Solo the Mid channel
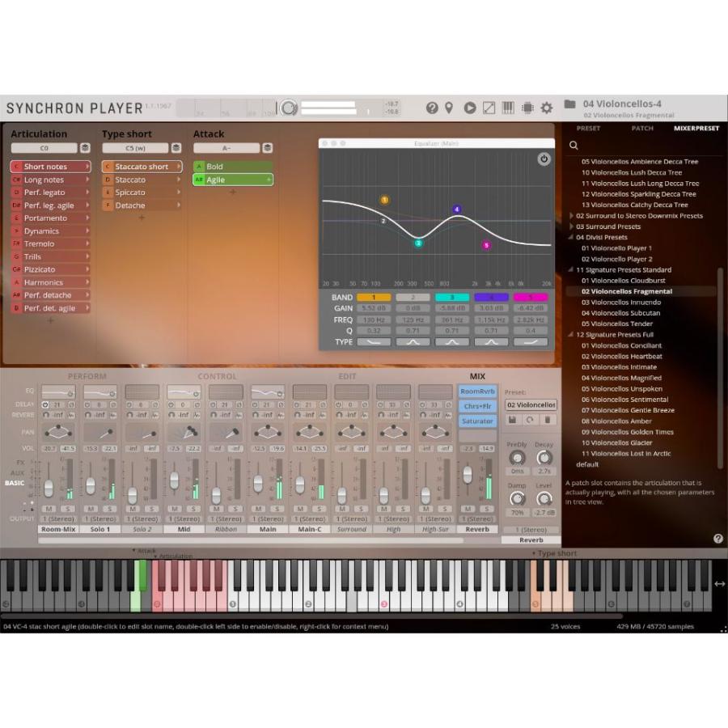This screenshot has height=728, width=728. pos(193,509)
